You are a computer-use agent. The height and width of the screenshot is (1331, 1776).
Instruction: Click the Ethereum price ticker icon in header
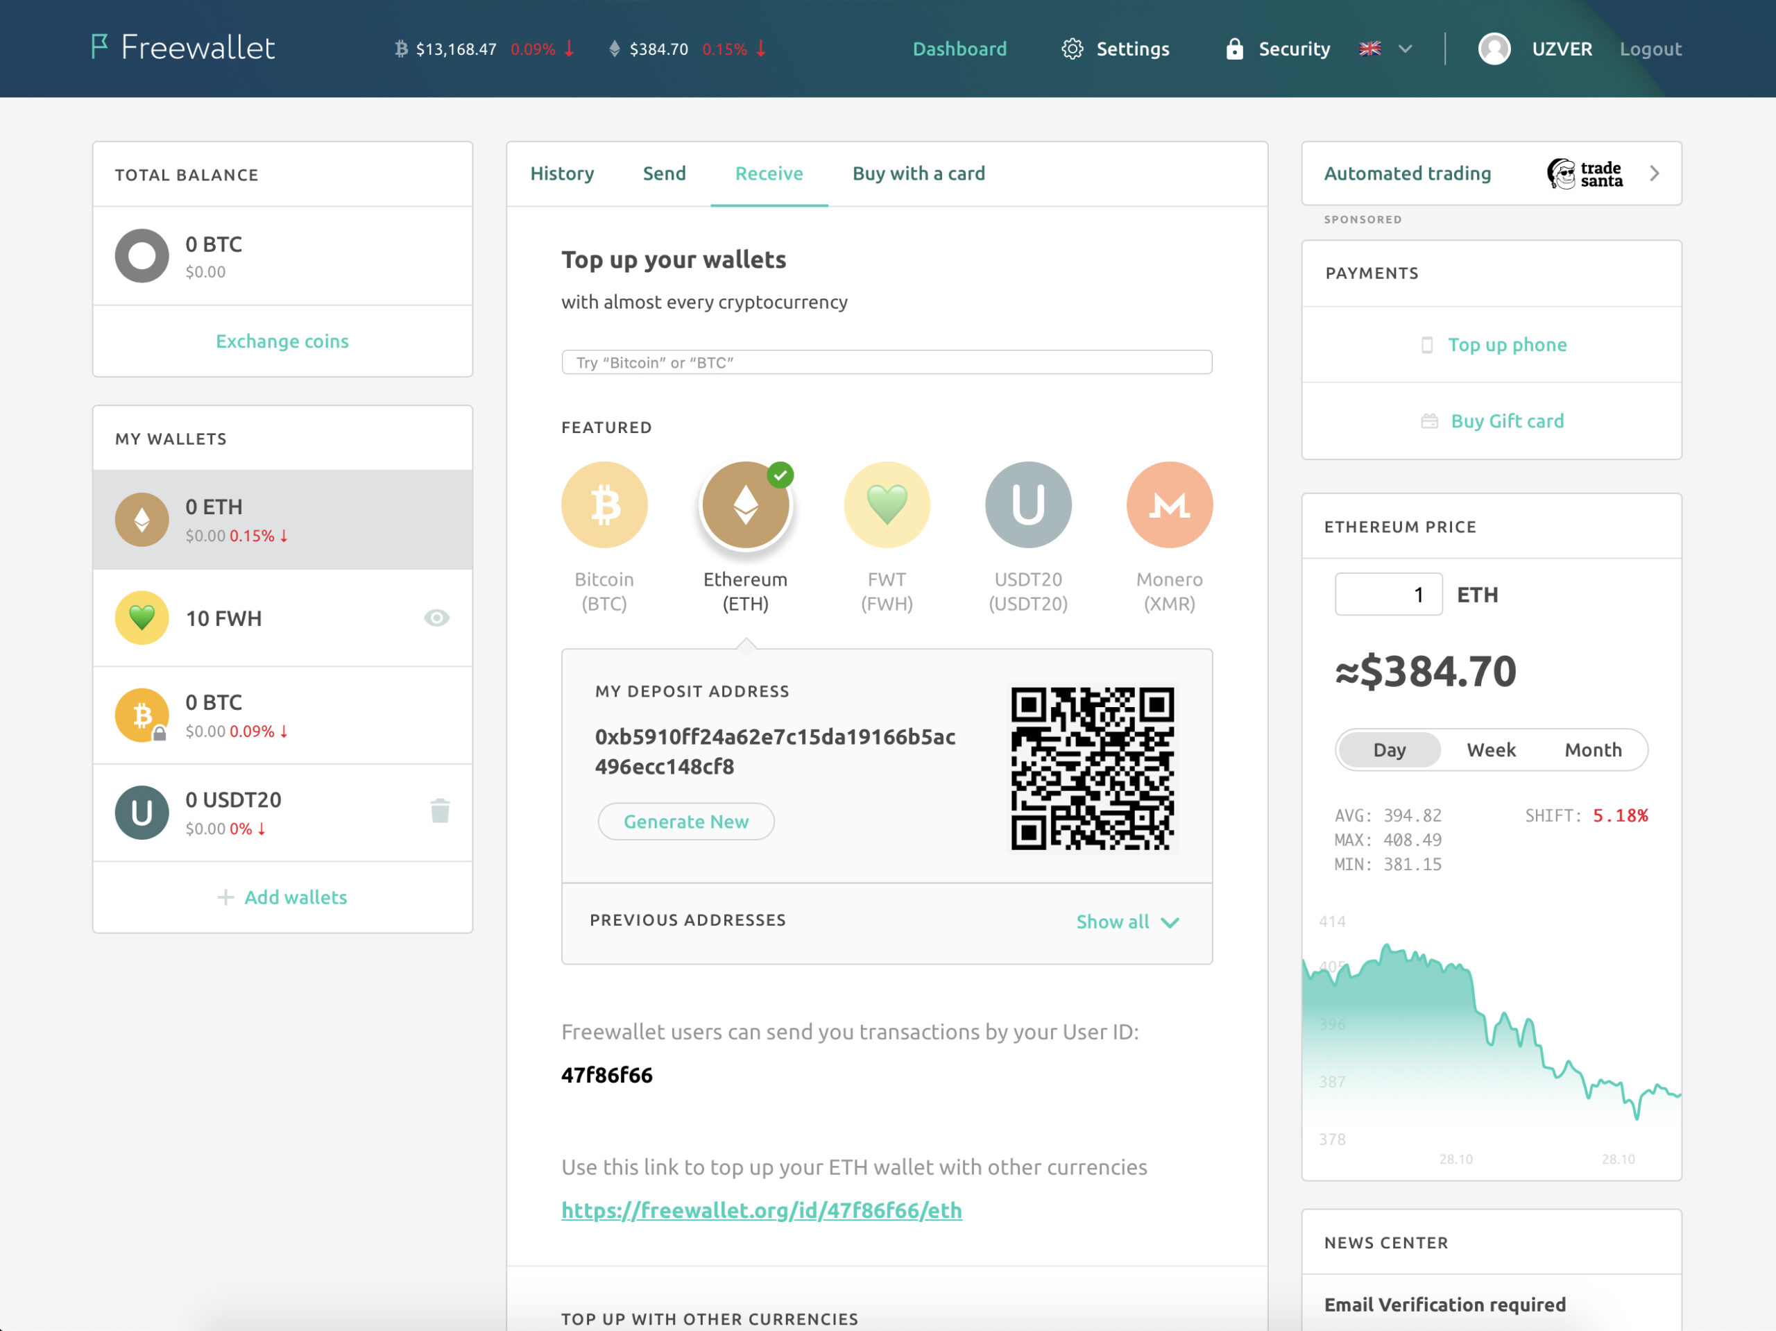pos(614,49)
